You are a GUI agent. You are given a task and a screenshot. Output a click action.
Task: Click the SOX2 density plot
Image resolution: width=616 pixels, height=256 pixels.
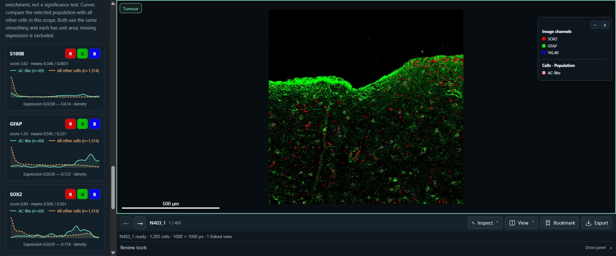click(55, 227)
